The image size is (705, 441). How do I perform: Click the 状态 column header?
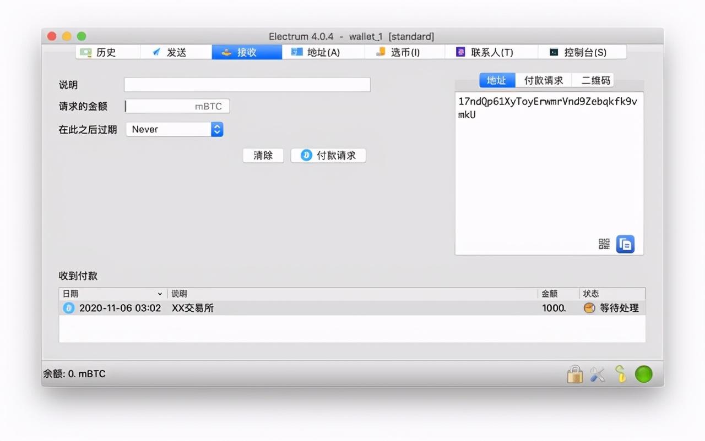pos(612,294)
